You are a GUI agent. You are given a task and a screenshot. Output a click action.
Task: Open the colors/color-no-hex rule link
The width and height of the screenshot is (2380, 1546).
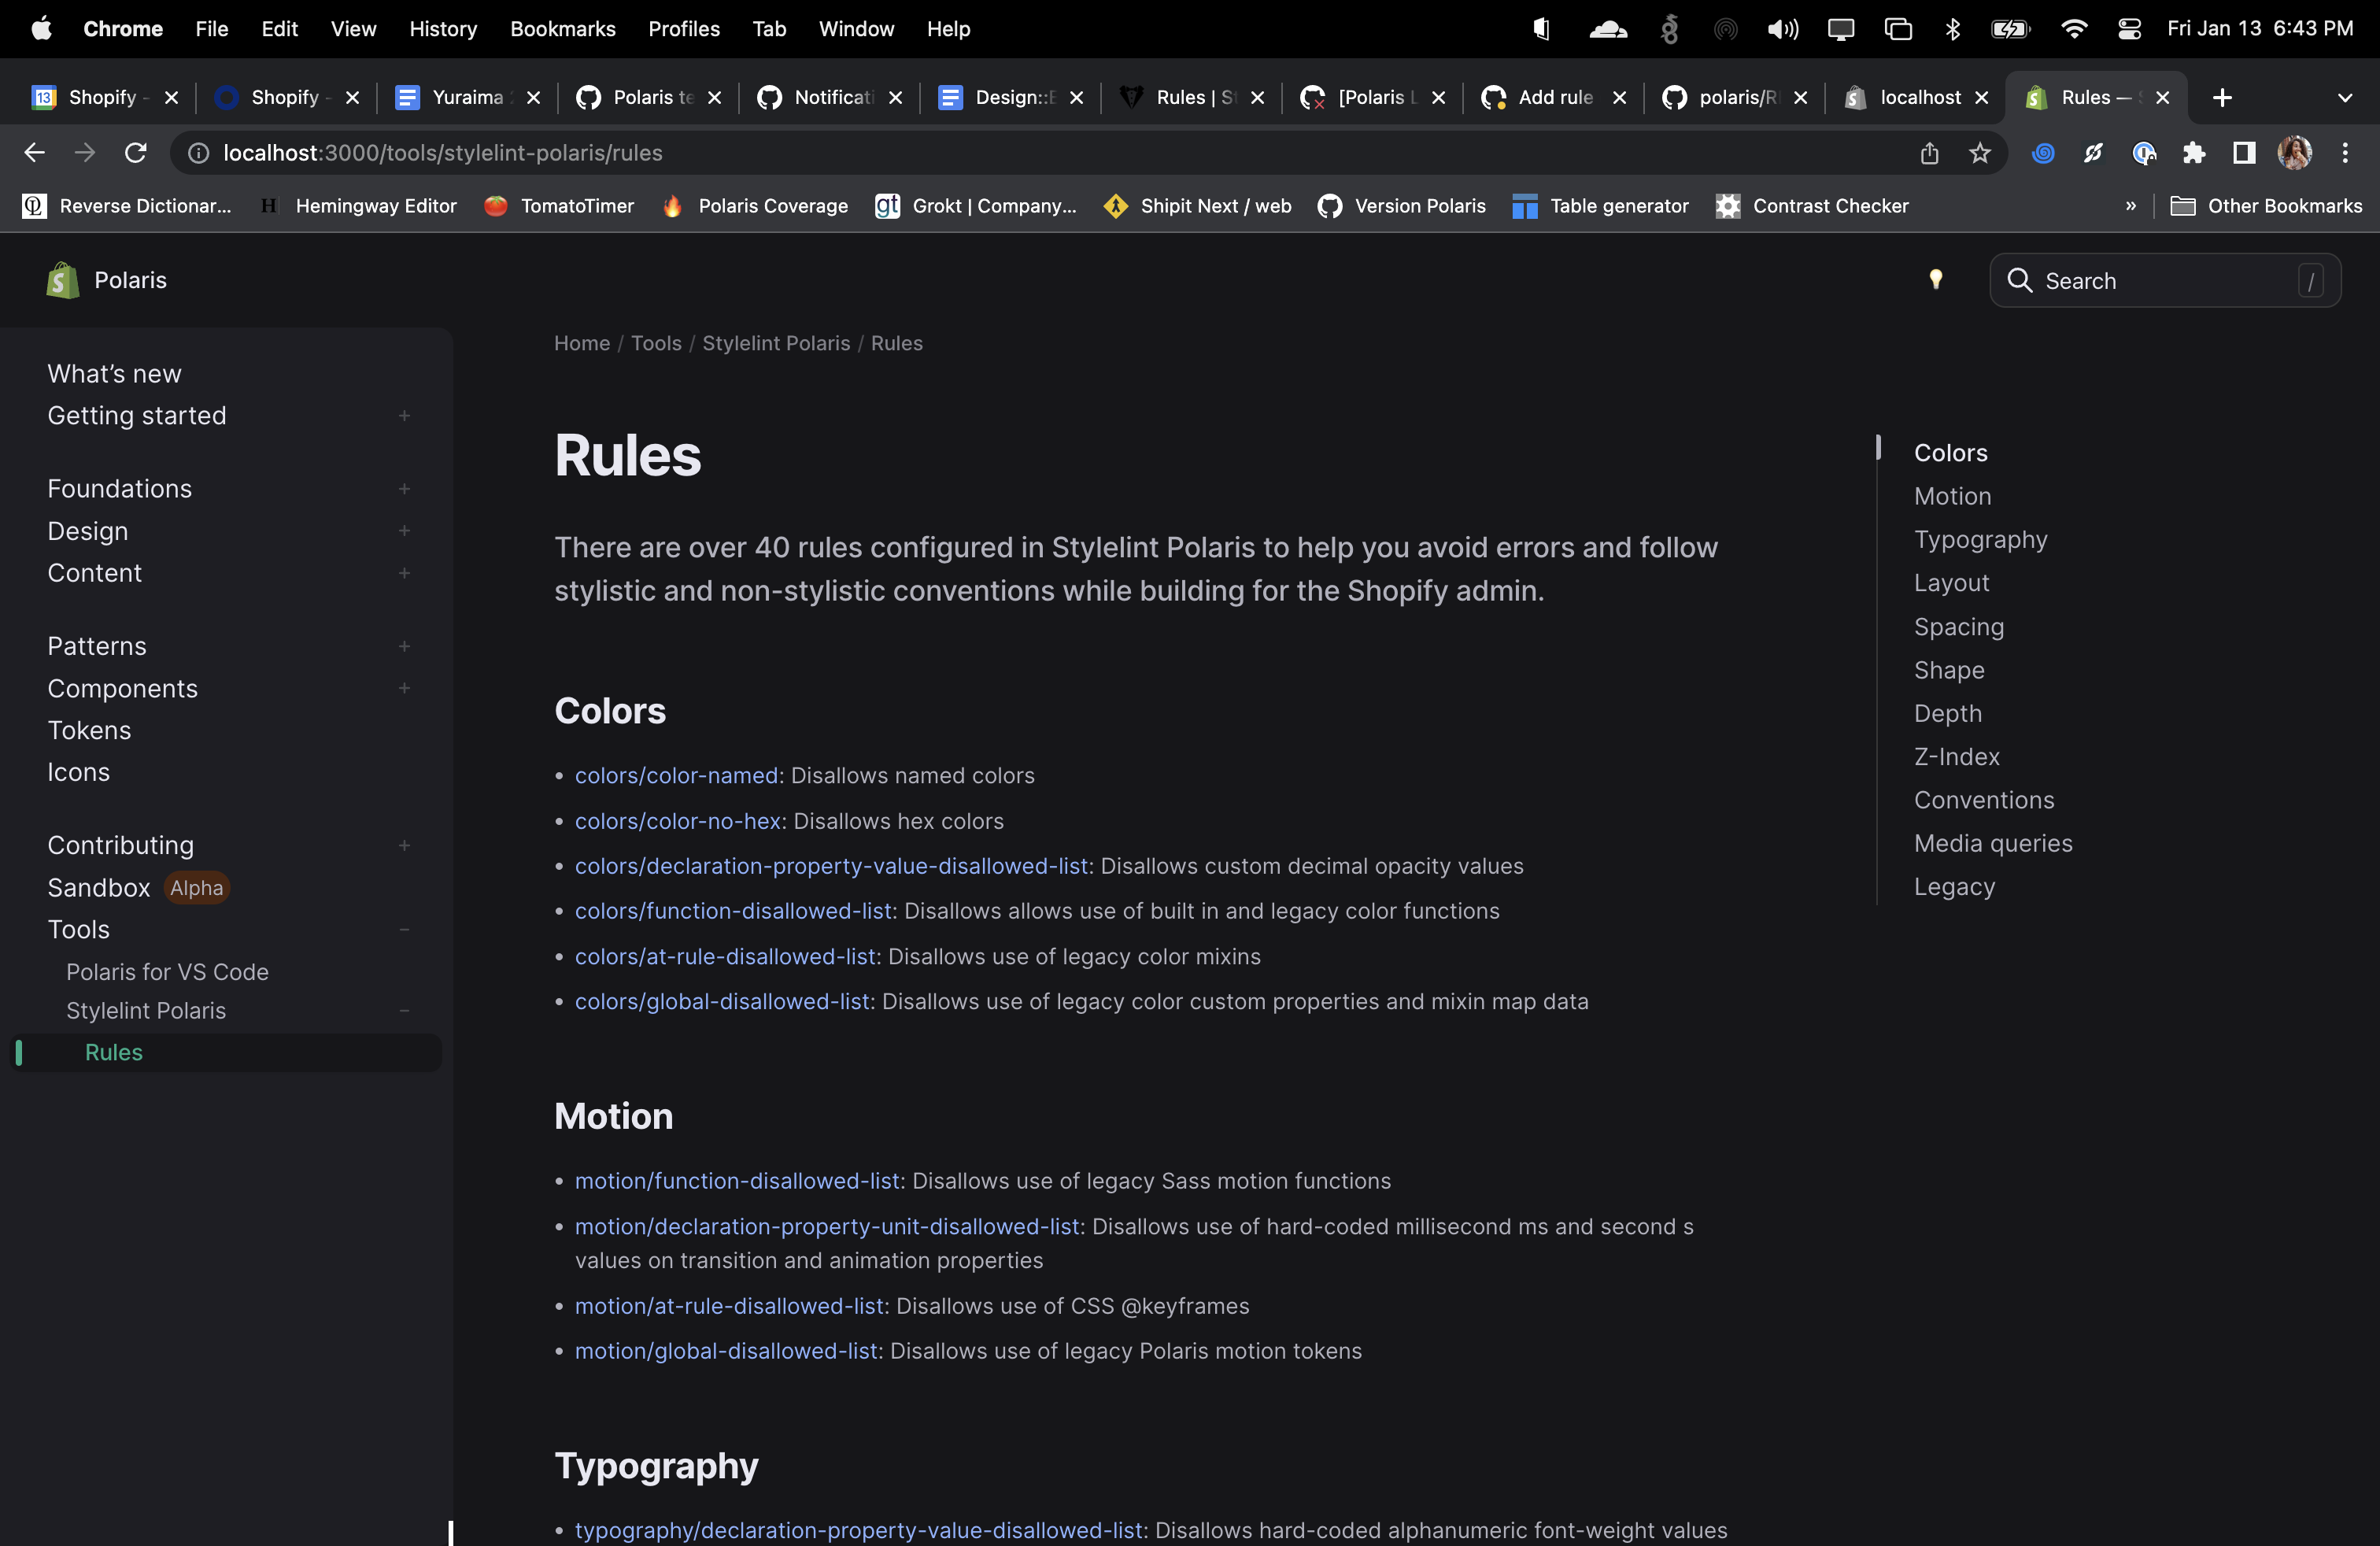[677, 821]
